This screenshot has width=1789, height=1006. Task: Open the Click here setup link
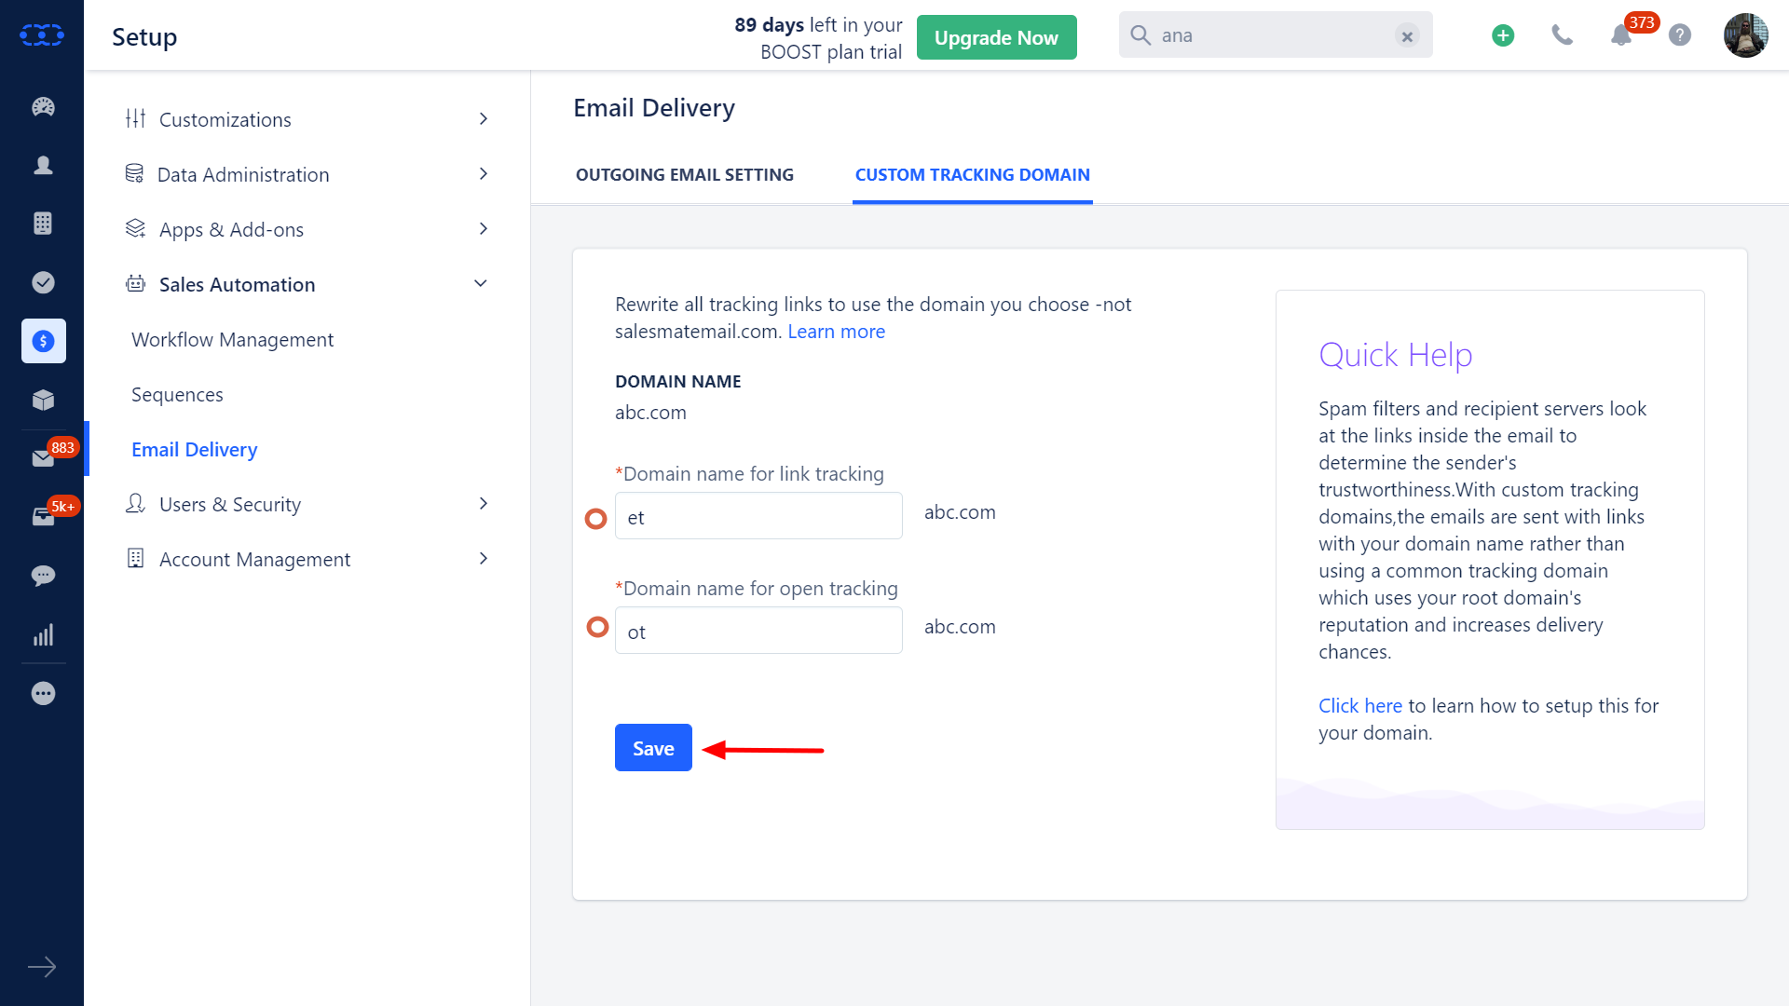click(1359, 705)
